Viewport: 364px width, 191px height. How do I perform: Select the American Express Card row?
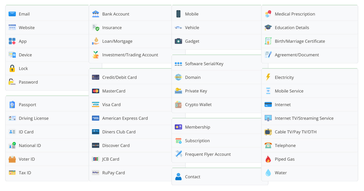tap(125, 118)
